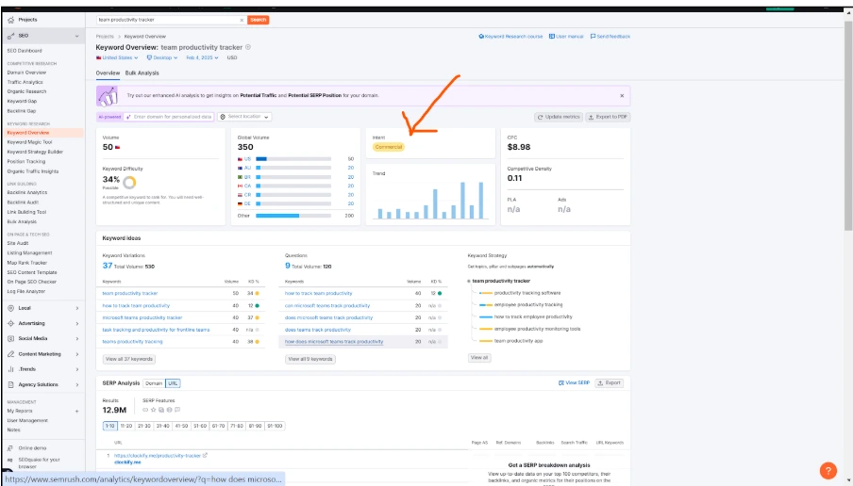The width and height of the screenshot is (853, 486).
Task: Click View all 9 keywords button
Action: 310,359
